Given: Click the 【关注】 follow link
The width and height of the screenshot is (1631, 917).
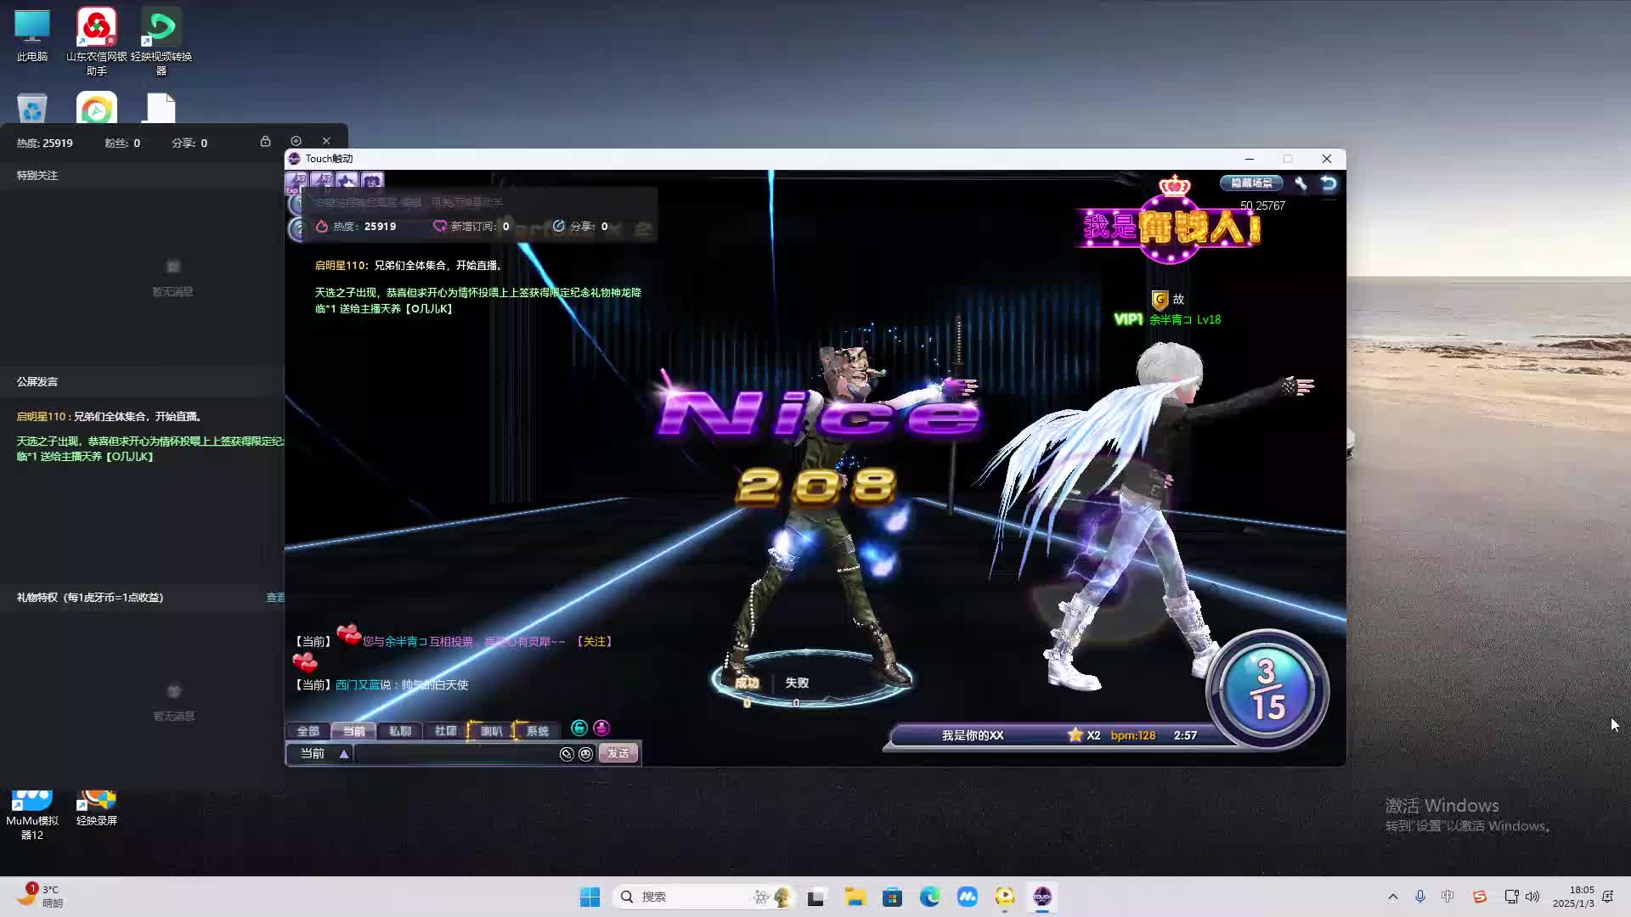Looking at the screenshot, I should click(x=595, y=642).
